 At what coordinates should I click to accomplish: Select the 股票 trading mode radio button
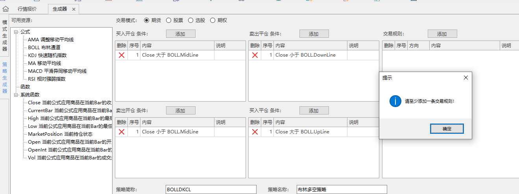[x=169, y=20]
